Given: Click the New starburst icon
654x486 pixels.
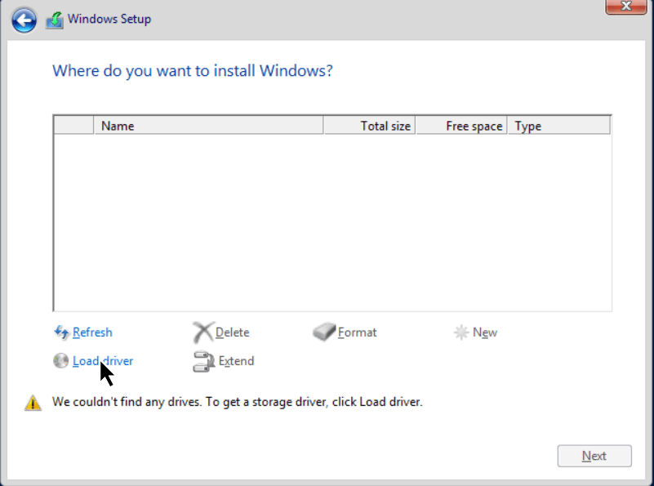Looking at the screenshot, I should 461,332.
